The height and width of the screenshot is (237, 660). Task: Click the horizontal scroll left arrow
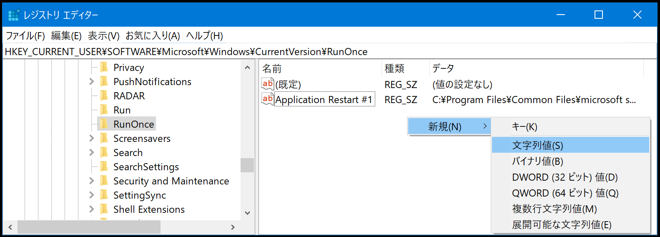tap(10, 227)
